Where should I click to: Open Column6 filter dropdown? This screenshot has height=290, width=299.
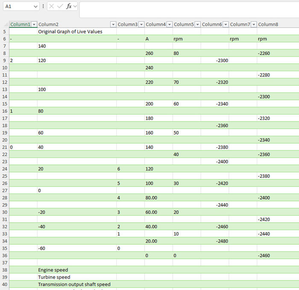pos(226,24)
